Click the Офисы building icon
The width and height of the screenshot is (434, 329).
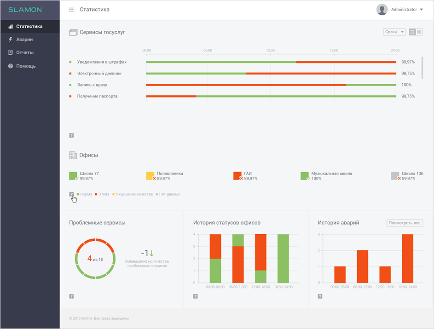tap(73, 155)
